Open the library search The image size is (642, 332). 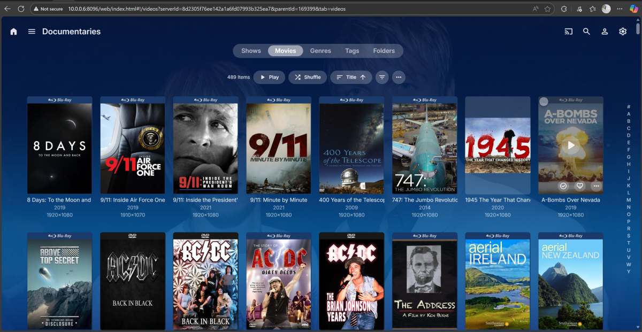[586, 32]
